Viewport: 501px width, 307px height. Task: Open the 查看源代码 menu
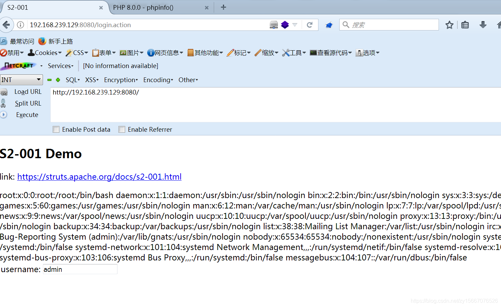331,53
